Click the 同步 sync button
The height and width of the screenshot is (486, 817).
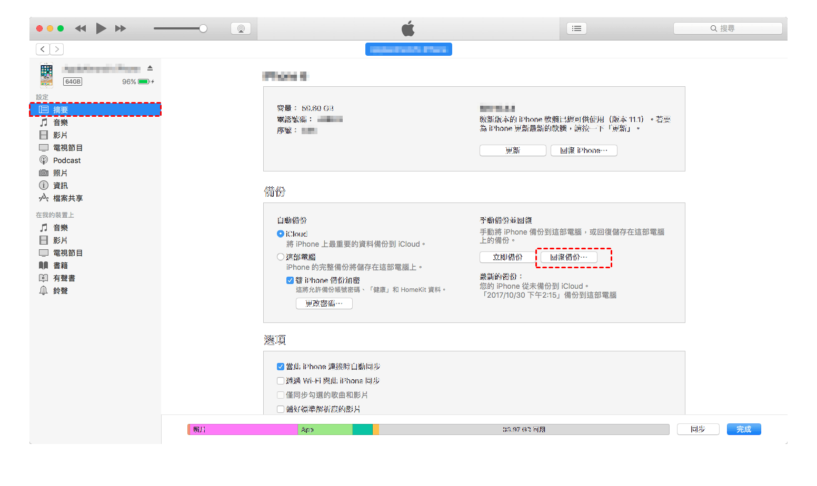point(698,429)
